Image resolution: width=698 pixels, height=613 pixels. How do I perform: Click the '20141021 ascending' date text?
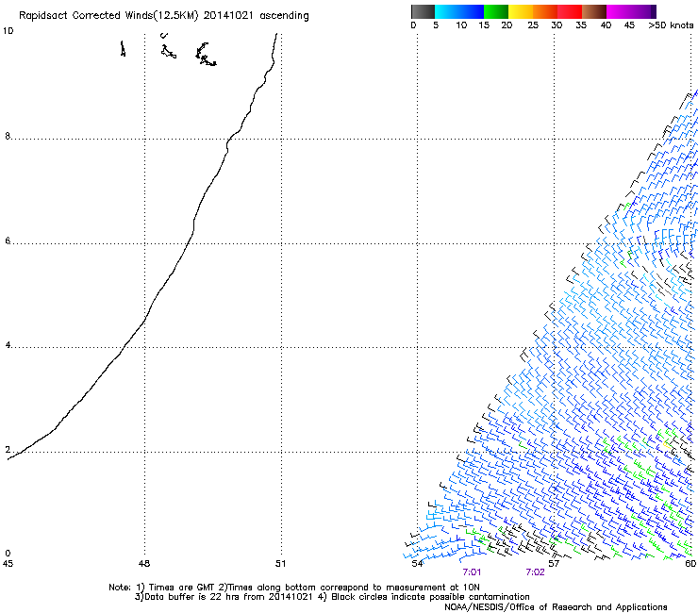pos(256,16)
